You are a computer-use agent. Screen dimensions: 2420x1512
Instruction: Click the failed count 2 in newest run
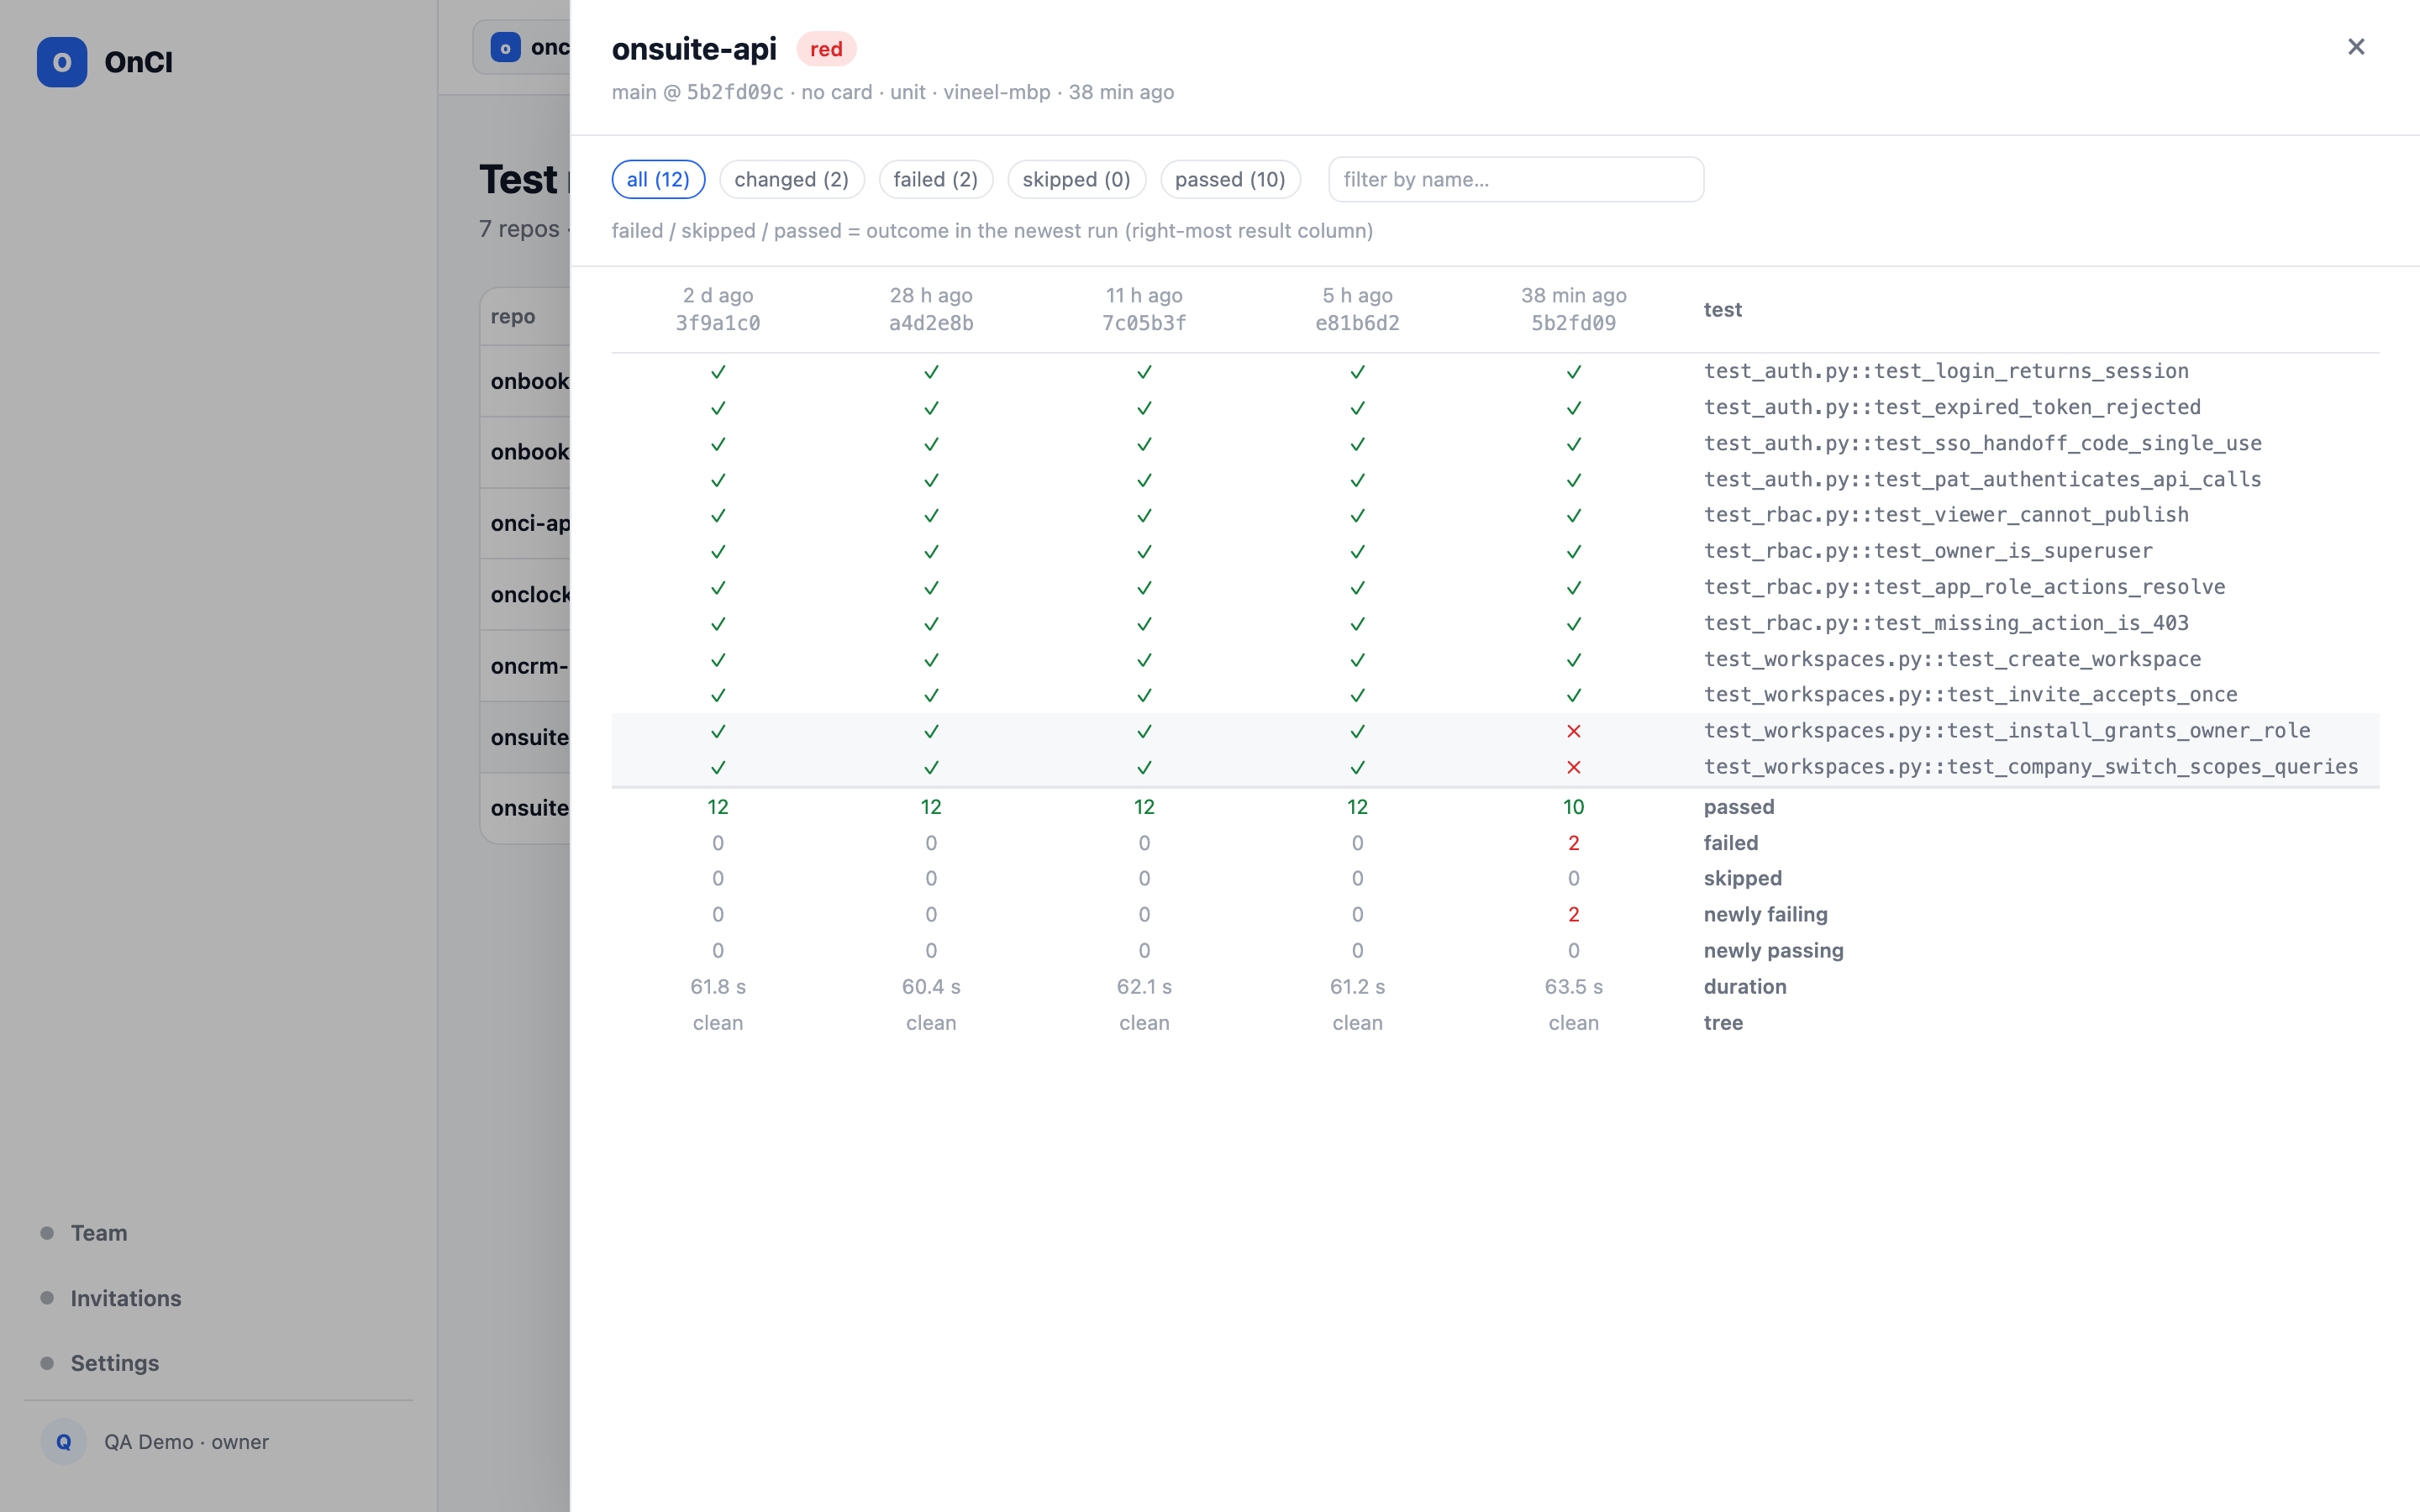[1573, 843]
